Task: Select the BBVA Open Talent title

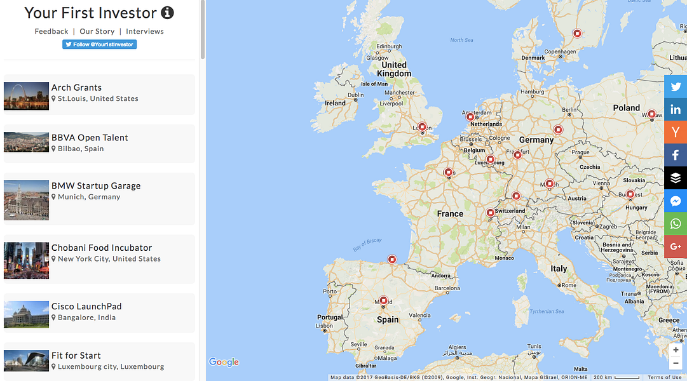Action: click(x=90, y=138)
